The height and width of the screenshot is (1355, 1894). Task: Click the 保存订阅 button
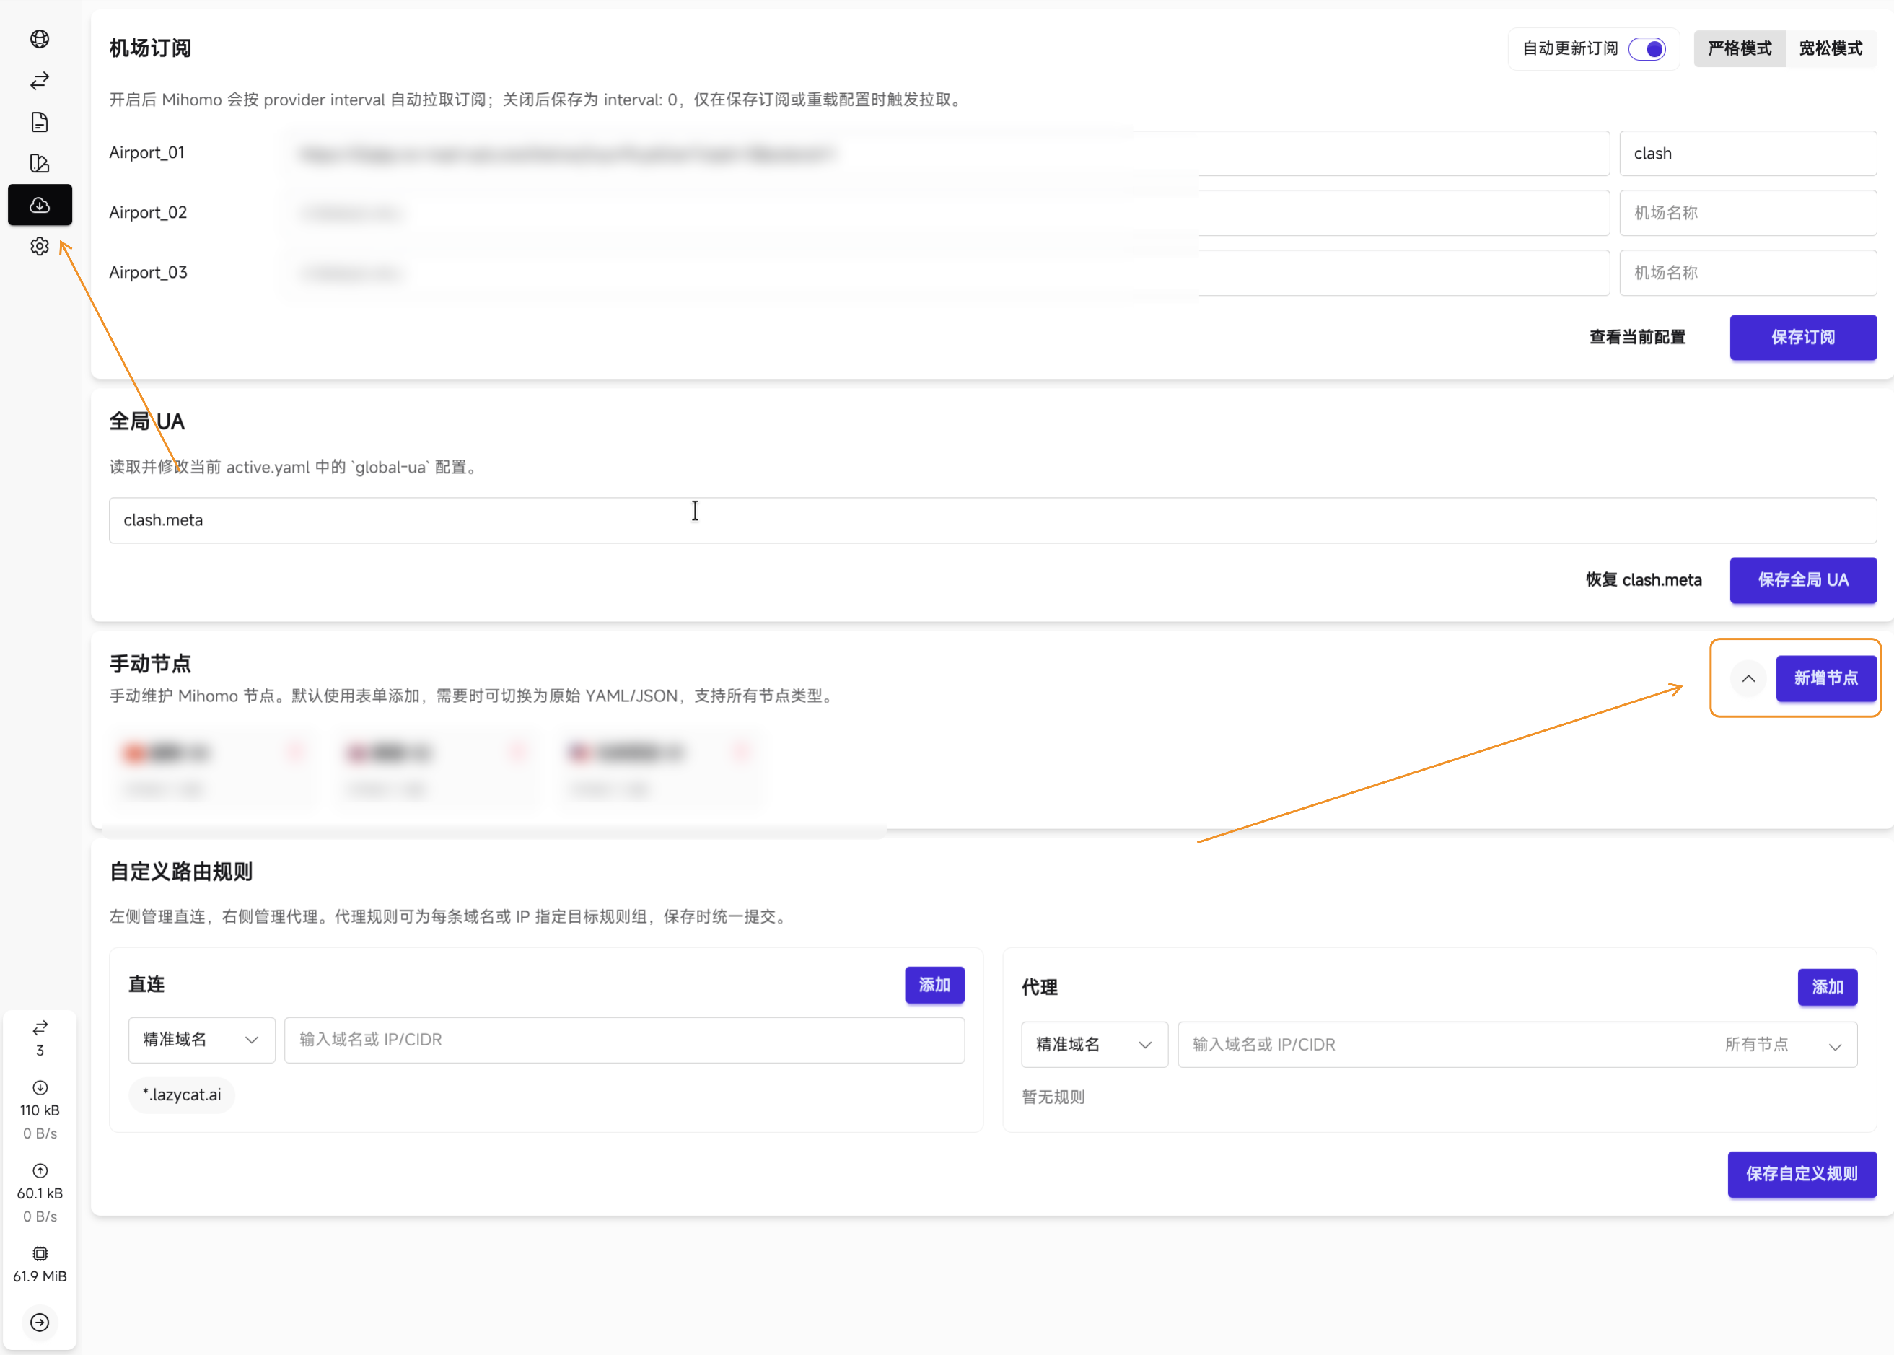pos(1803,337)
